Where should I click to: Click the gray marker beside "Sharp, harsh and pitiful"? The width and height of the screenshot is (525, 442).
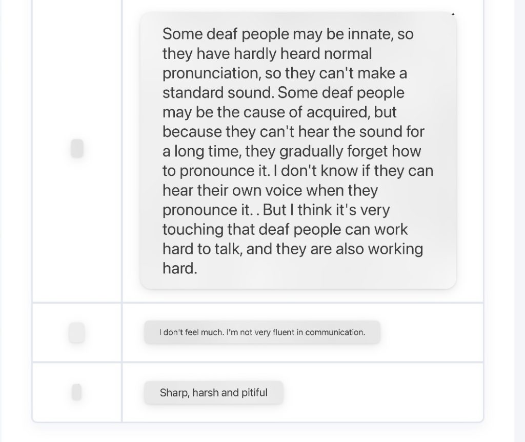77,392
